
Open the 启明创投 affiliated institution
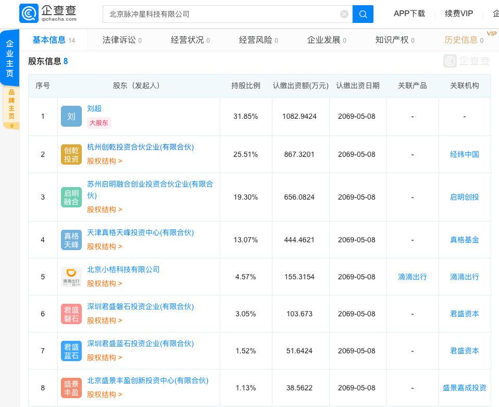coord(464,197)
